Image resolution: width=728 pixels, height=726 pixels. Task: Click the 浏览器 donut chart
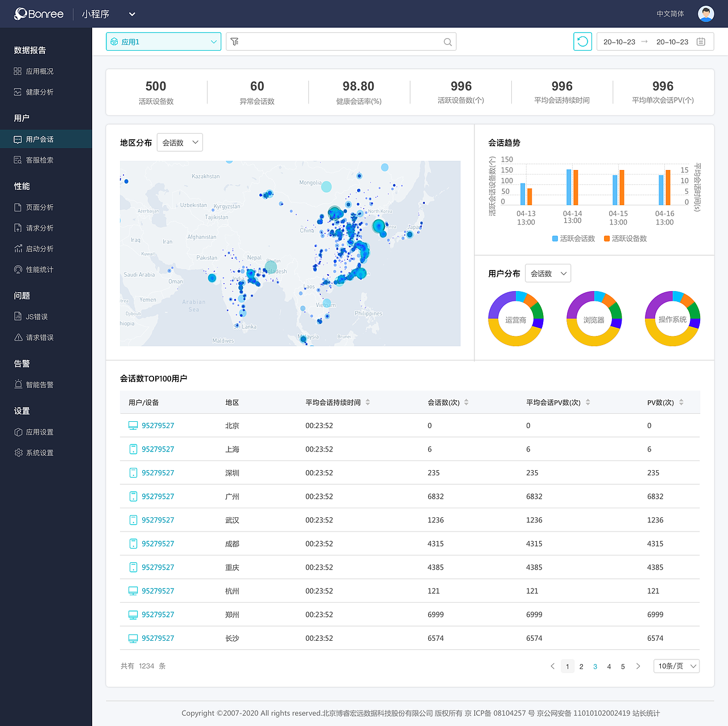[594, 319]
